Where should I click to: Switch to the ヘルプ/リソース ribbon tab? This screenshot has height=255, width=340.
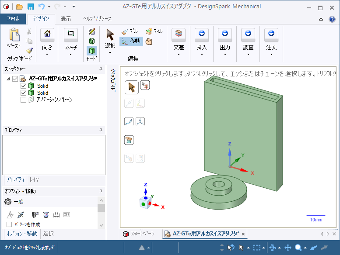click(x=97, y=19)
